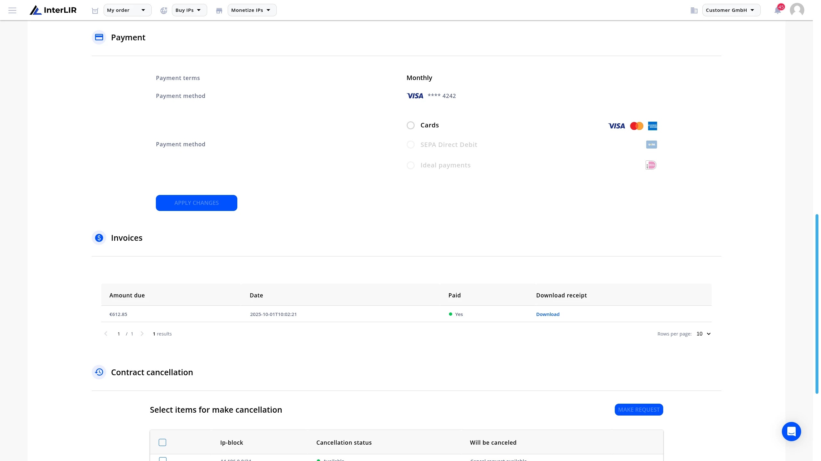Viewport: 821px width, 461px height.
Task: Click the 1 results text
Action: point(162,334)
